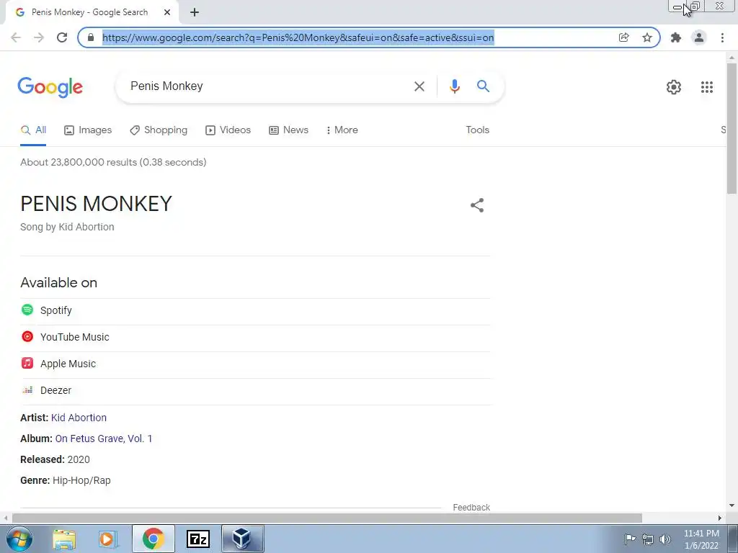738x553 pixels.
Task: Open the Google apps grid icon
Action: [706, 87]
